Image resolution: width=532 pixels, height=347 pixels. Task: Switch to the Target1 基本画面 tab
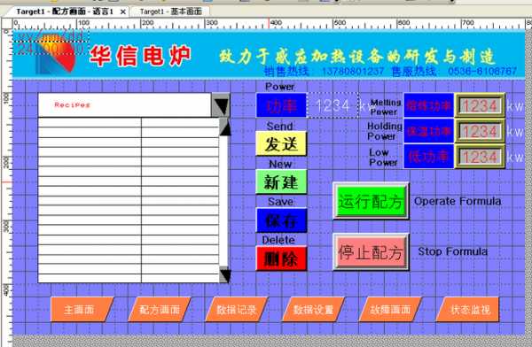170,12
